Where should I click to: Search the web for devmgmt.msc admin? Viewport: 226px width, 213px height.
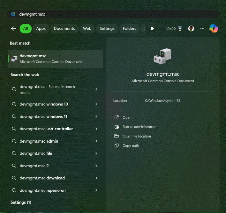click(55, 141)
